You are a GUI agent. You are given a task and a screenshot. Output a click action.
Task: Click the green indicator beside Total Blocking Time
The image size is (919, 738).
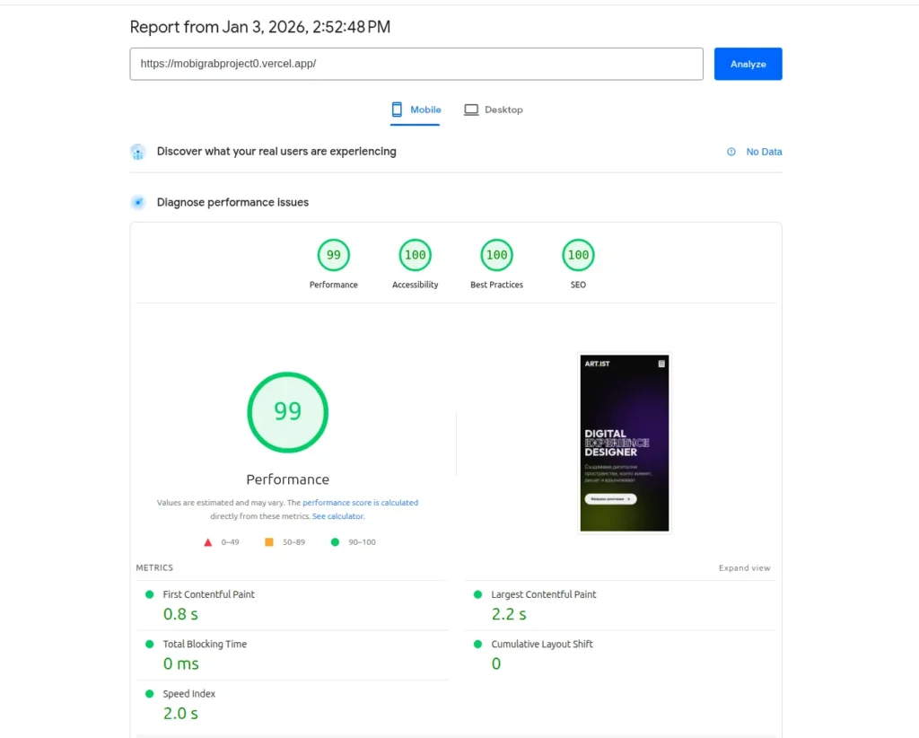[149, 644]
